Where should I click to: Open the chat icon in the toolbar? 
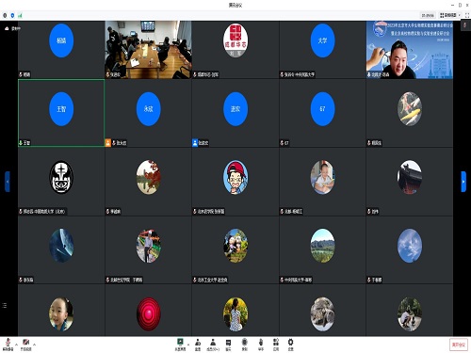228,344
